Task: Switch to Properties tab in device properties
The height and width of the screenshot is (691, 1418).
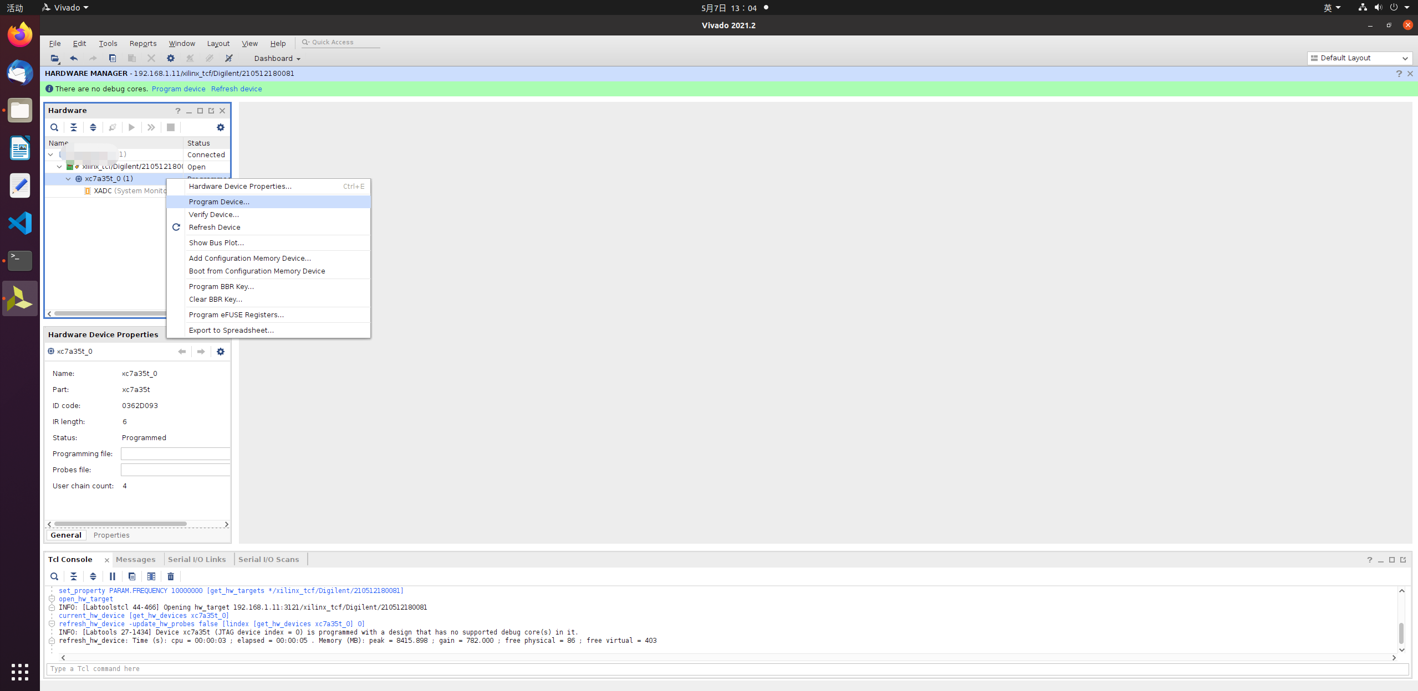Action: point(111,535)
